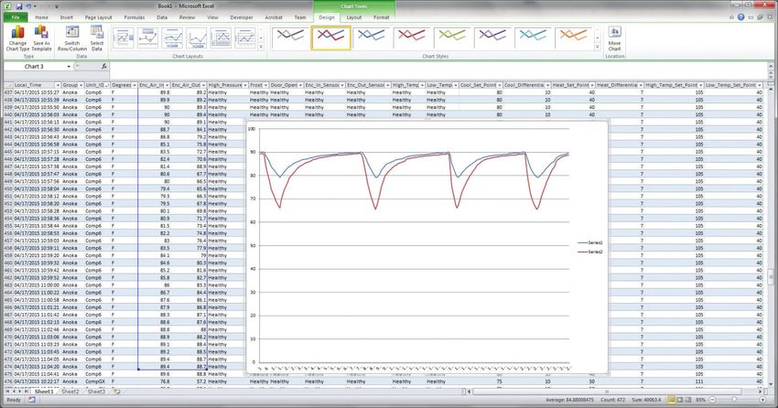Viewport: 778px width, 408px height.
Task: Switch to the Developer tab
Action: pos(242,17)
